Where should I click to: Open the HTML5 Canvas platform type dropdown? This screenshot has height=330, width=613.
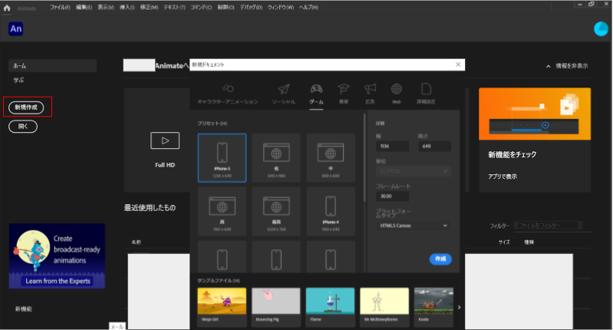(414, 226)
